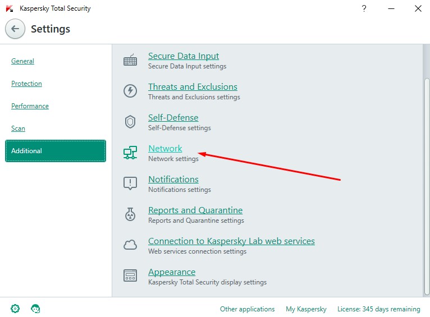Open Connection to Kaspersky Lab web services
Image resolution: width=430 pixels, height=317 pixels.
231,241
